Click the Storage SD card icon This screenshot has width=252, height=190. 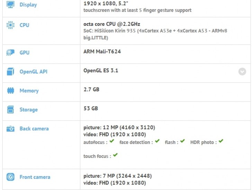pos(10,110)
